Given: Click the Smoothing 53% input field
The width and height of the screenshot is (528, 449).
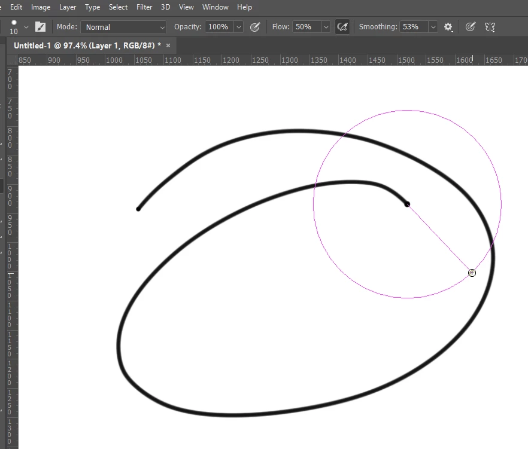Looking at the screenshot, I should (414, 27).
